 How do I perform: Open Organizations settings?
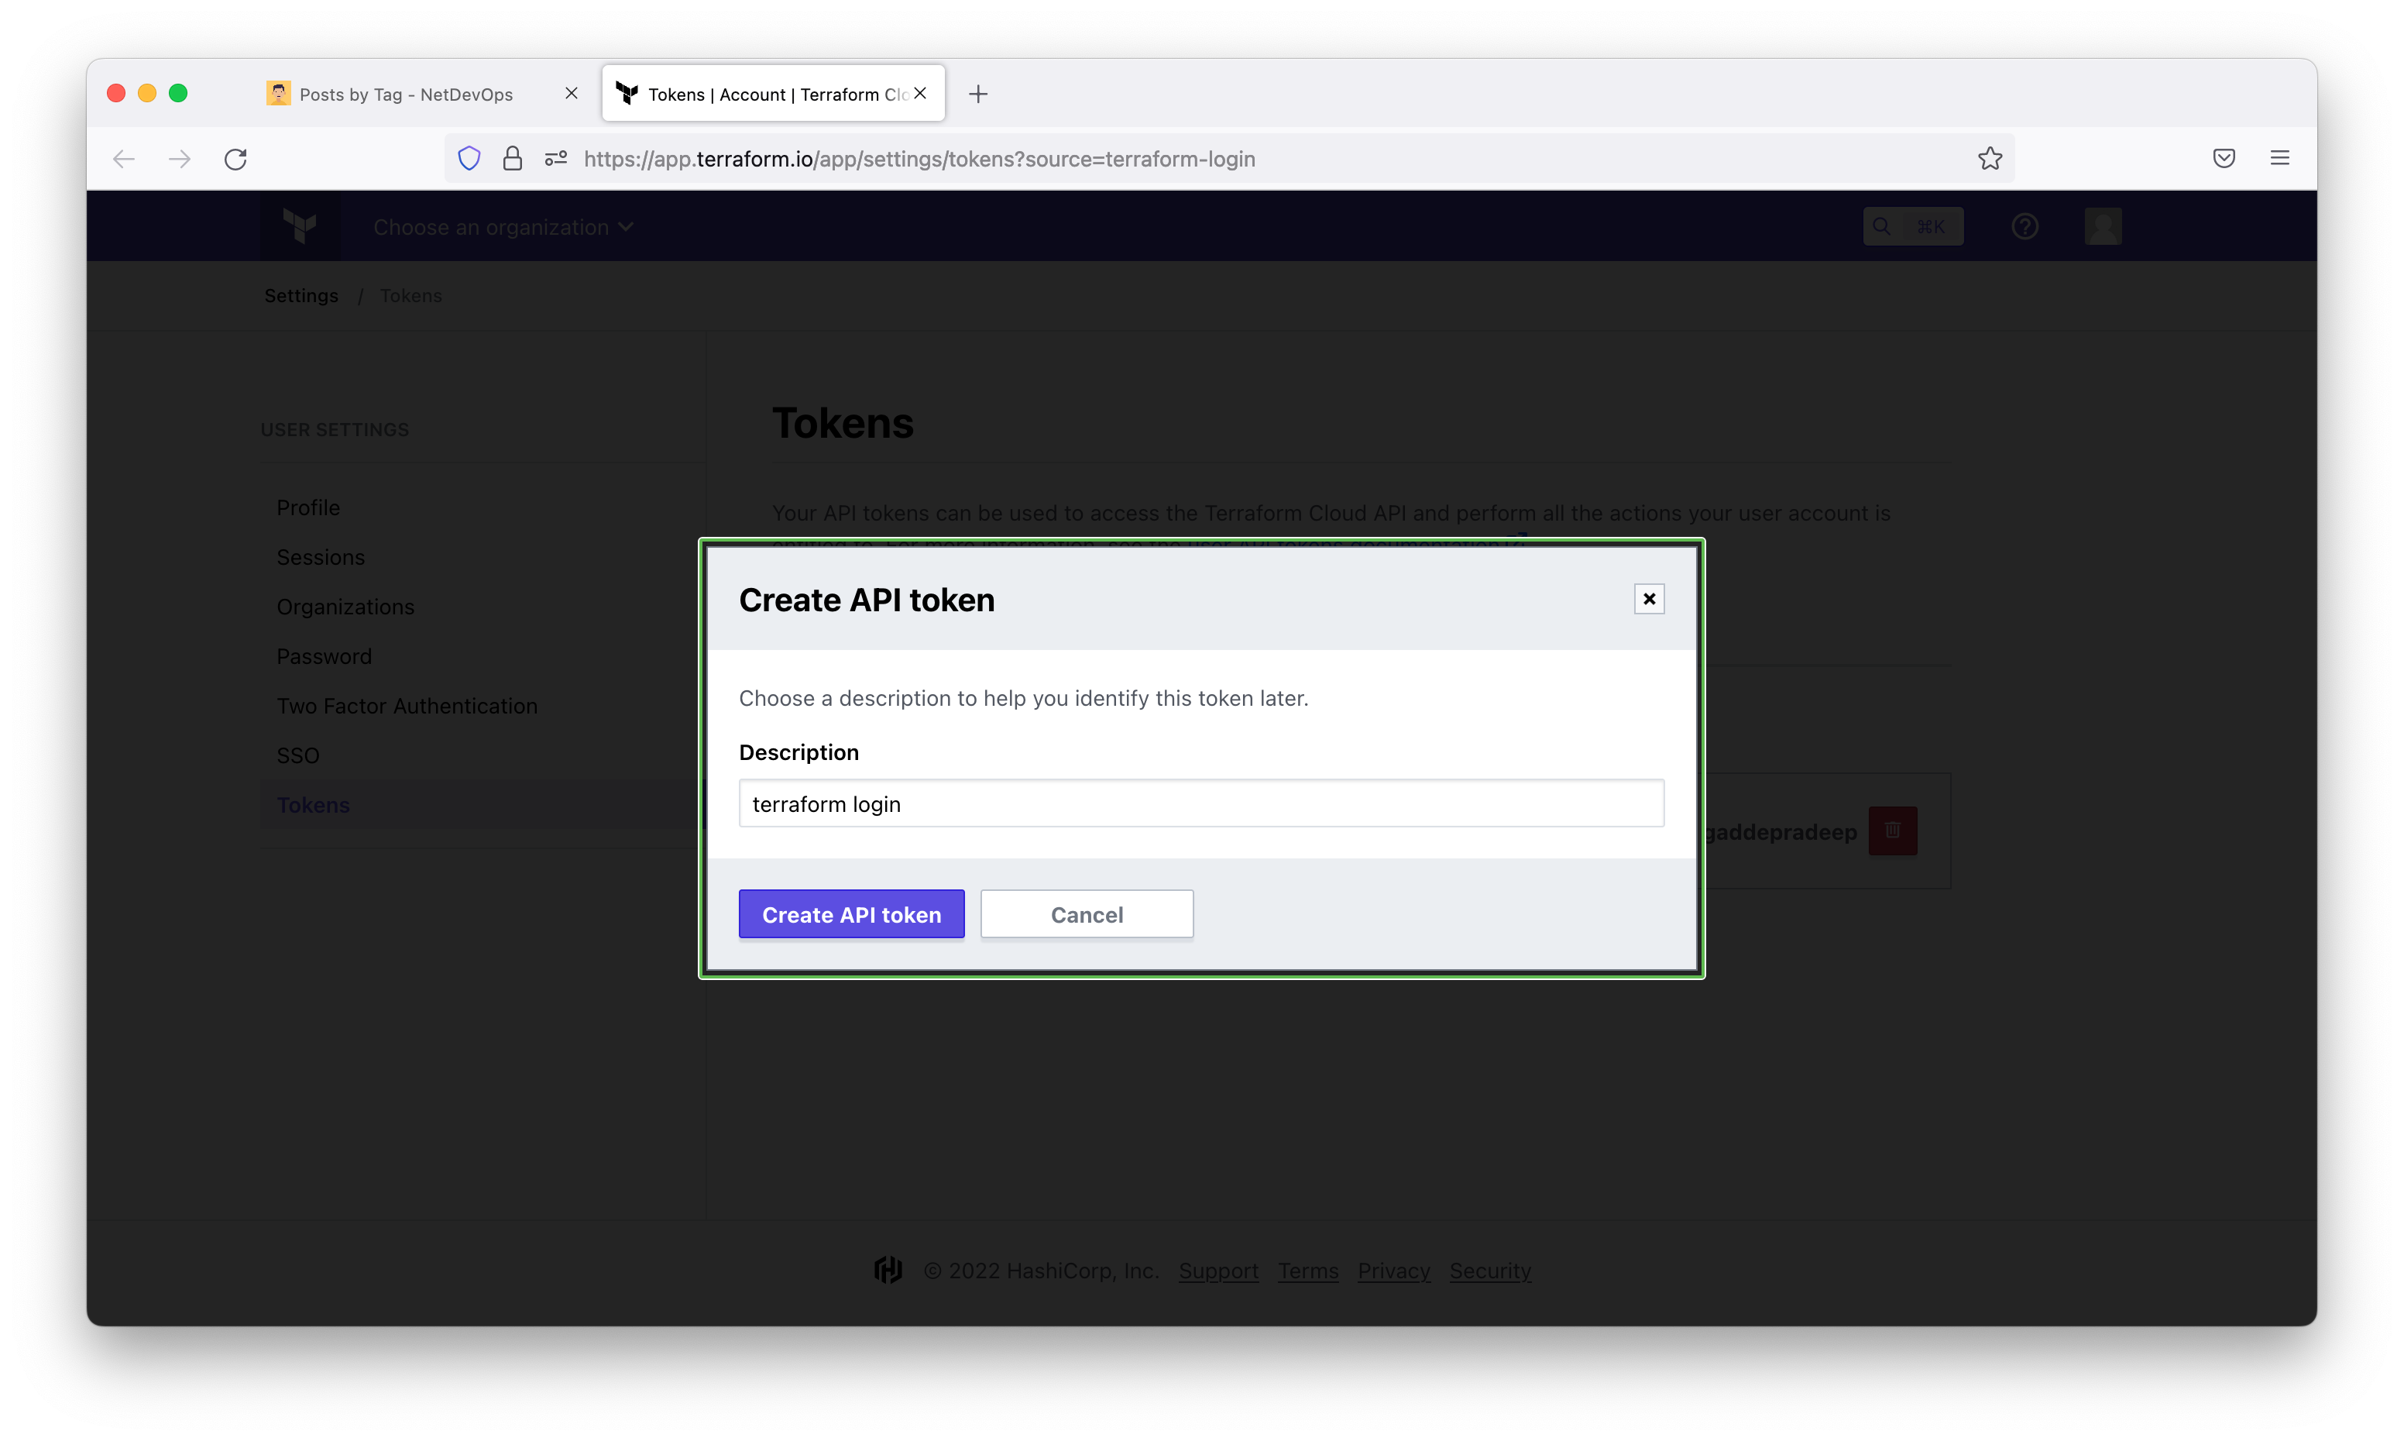(345, 607)
